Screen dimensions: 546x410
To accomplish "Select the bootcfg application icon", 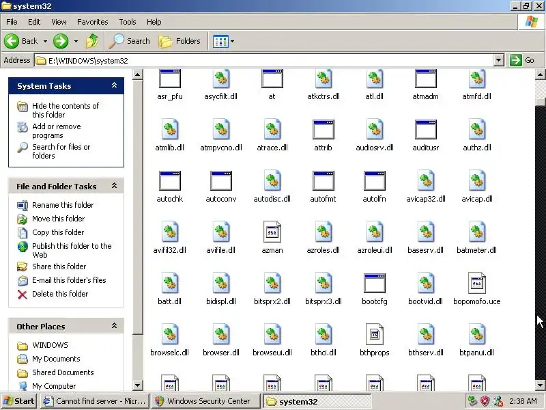I will 374,283.
